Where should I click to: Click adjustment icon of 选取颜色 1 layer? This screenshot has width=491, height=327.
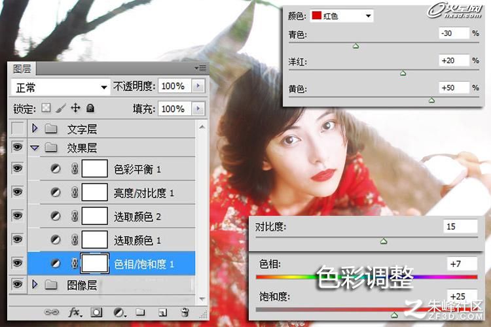tap(56, 240)
